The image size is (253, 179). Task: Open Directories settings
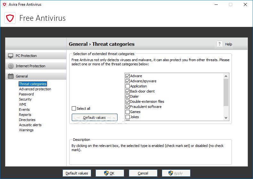27,120
